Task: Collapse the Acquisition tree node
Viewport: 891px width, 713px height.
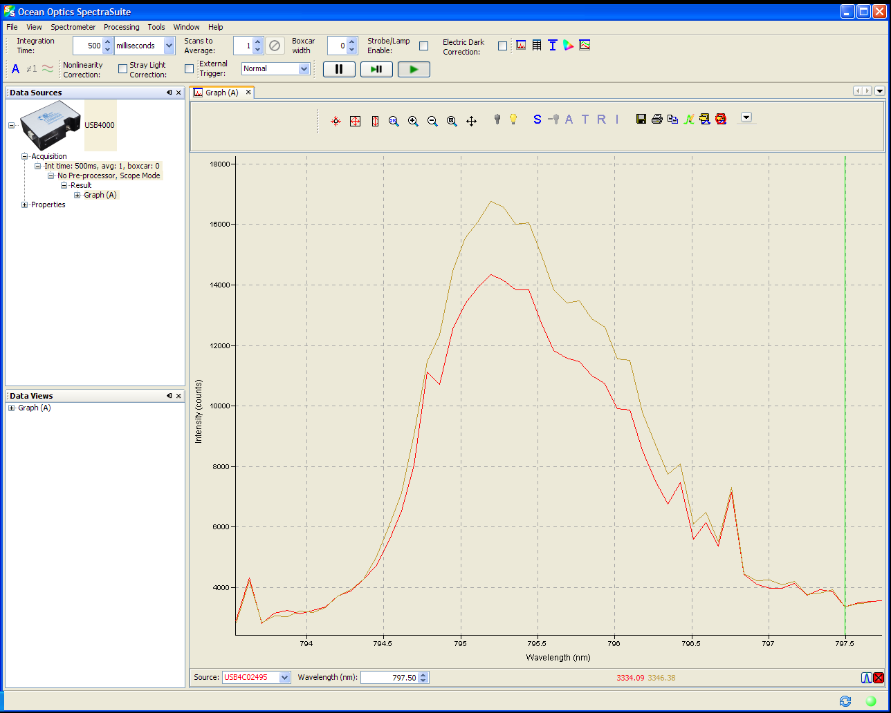Action: tap(25, 156)
